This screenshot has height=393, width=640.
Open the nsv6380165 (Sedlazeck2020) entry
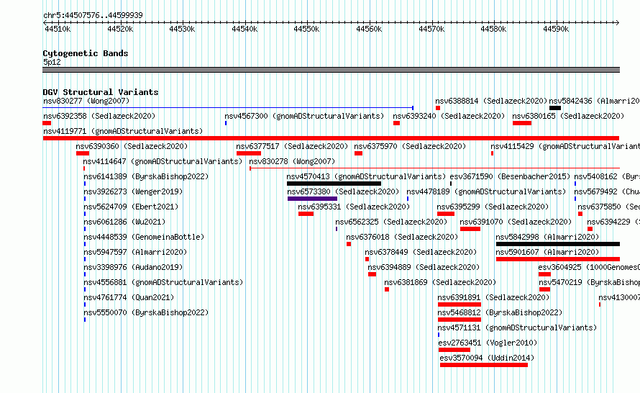coord(568,116)
